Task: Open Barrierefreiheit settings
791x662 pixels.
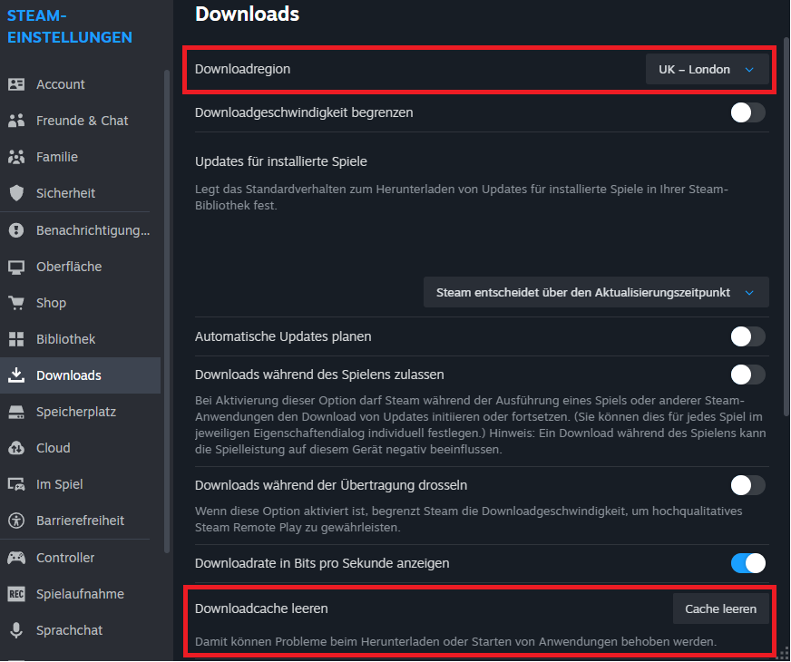Action: click(x=80, y=521)
